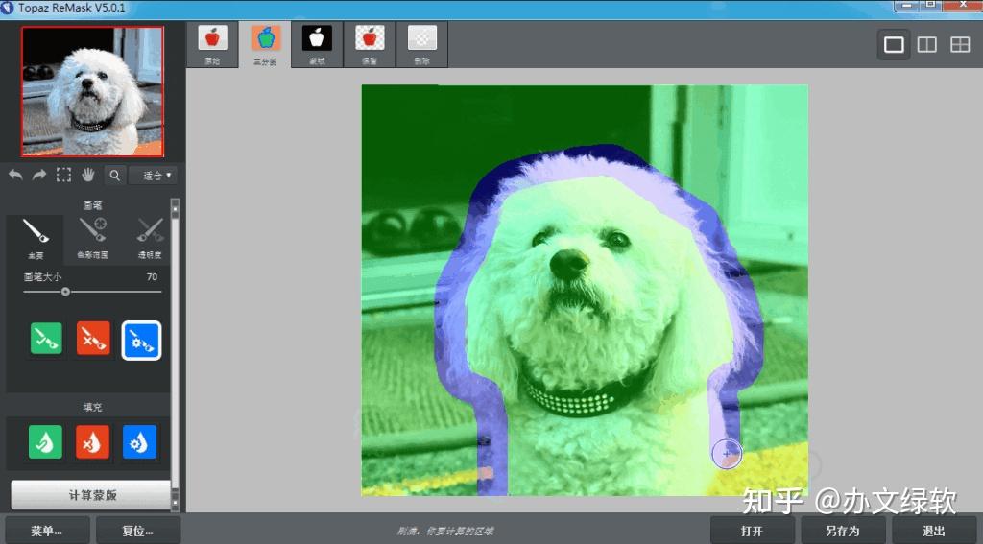Choose the green keep fill bucket
This screenshot has height=544, width=983.
[x=46, y=441]
